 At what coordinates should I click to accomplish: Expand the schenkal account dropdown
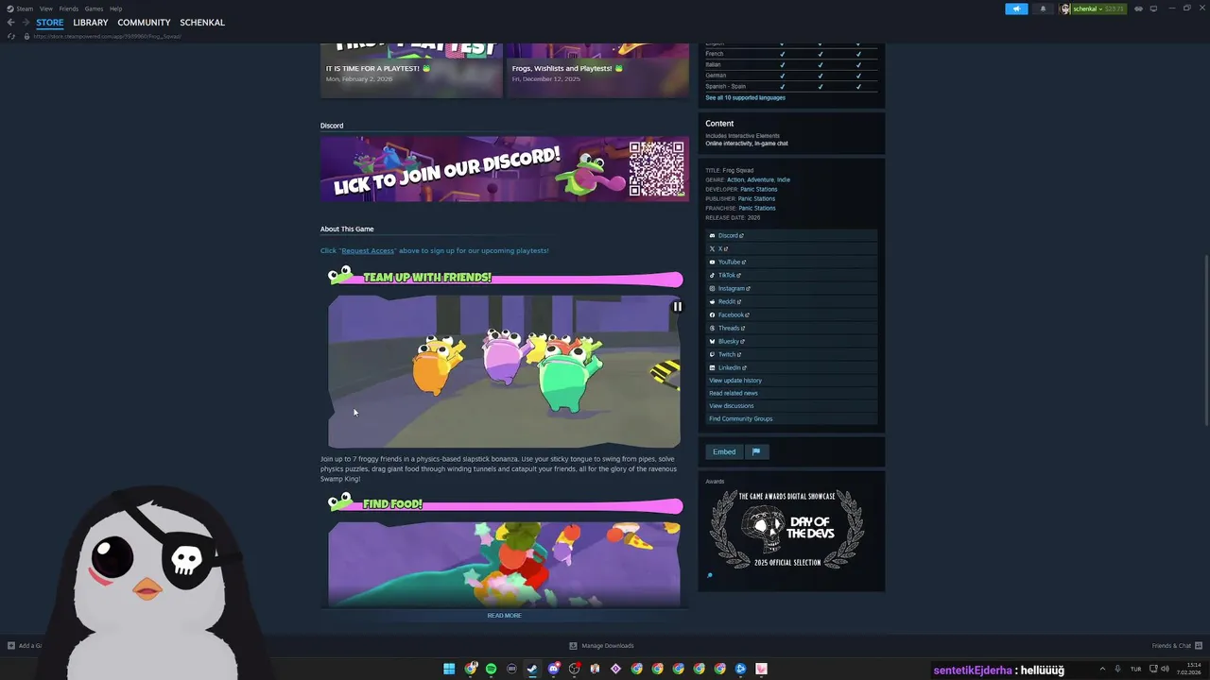[1094, 8]
